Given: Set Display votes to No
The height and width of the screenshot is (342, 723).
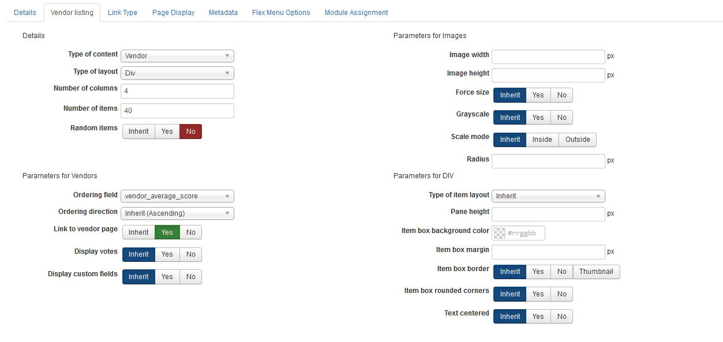Looking at the screenshot, I should coord(191,254).
